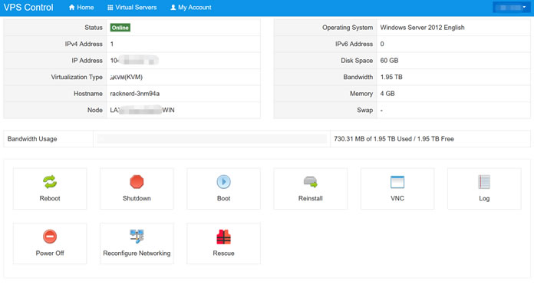Click the Swap label
This screenshot has width=534, height=285.
[364, 110]
